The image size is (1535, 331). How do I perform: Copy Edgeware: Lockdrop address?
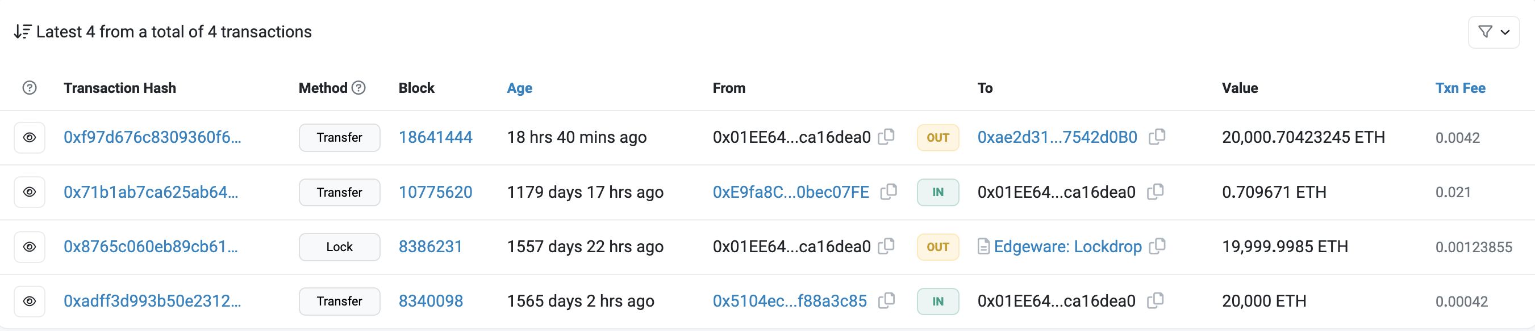click(x=1157, y=246)
